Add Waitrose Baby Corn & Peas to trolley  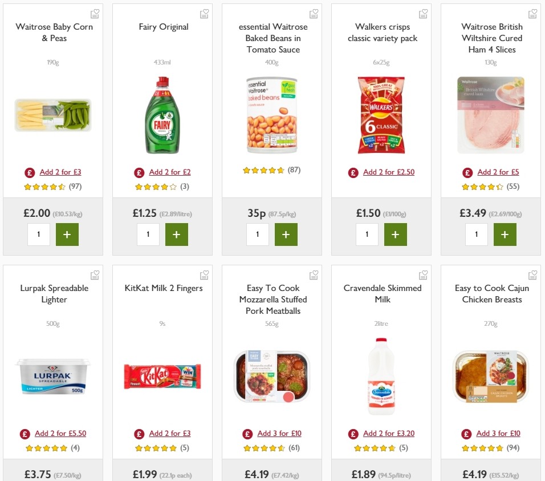click(x=67, y=234)
